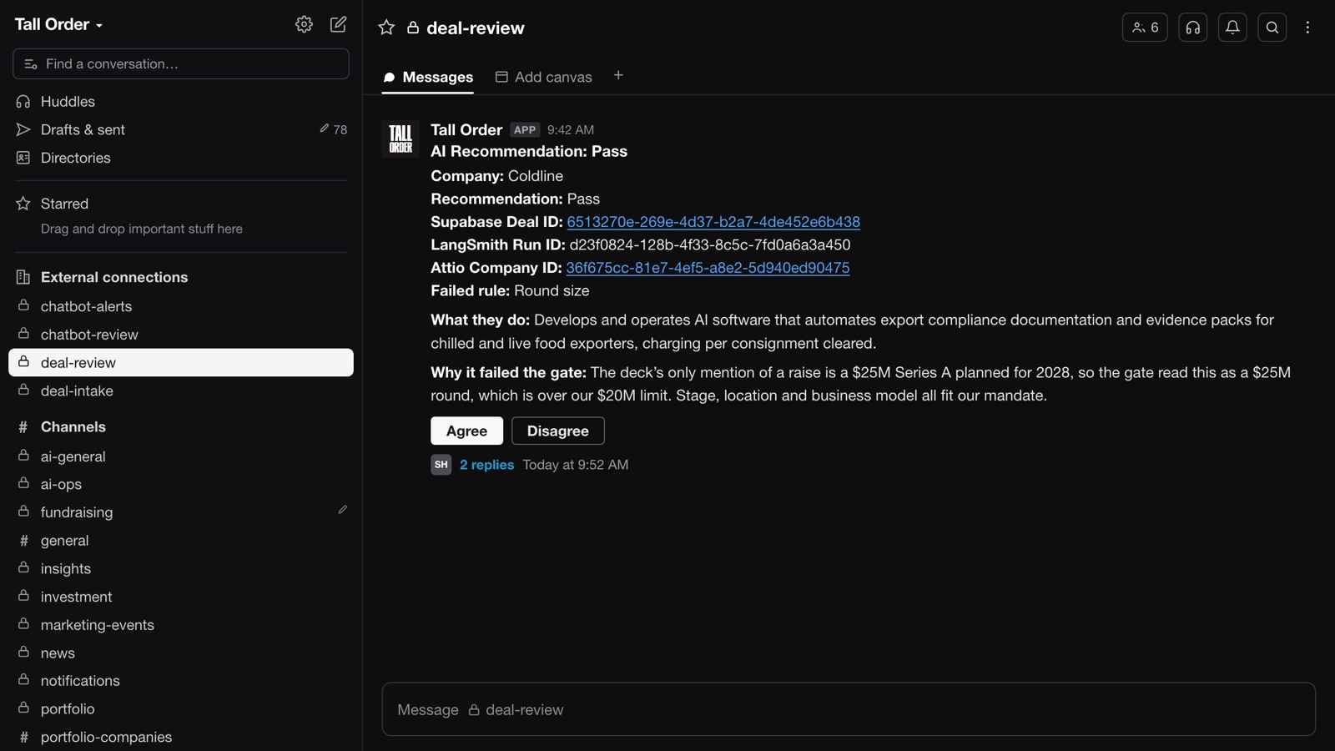Open Tall Order app avatar
The height and width of the screenshot is (751, 1335).
(x=400, y=139)
